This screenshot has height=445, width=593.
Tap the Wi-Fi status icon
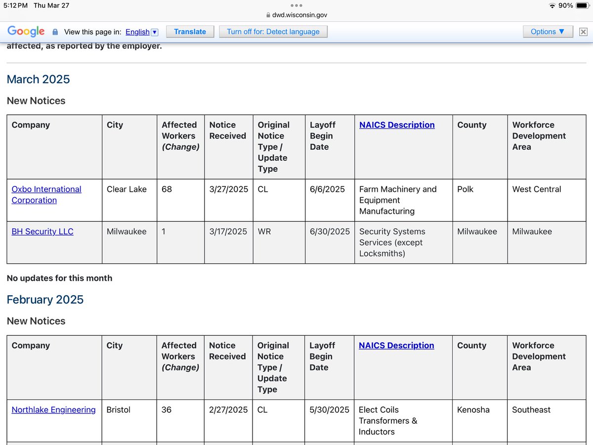pos(552,5)
